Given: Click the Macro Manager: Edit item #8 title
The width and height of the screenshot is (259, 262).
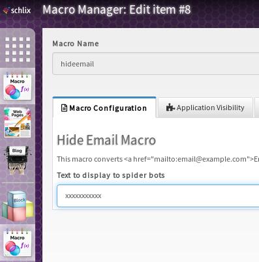Looking at the screenshot, I should (117, 10).
